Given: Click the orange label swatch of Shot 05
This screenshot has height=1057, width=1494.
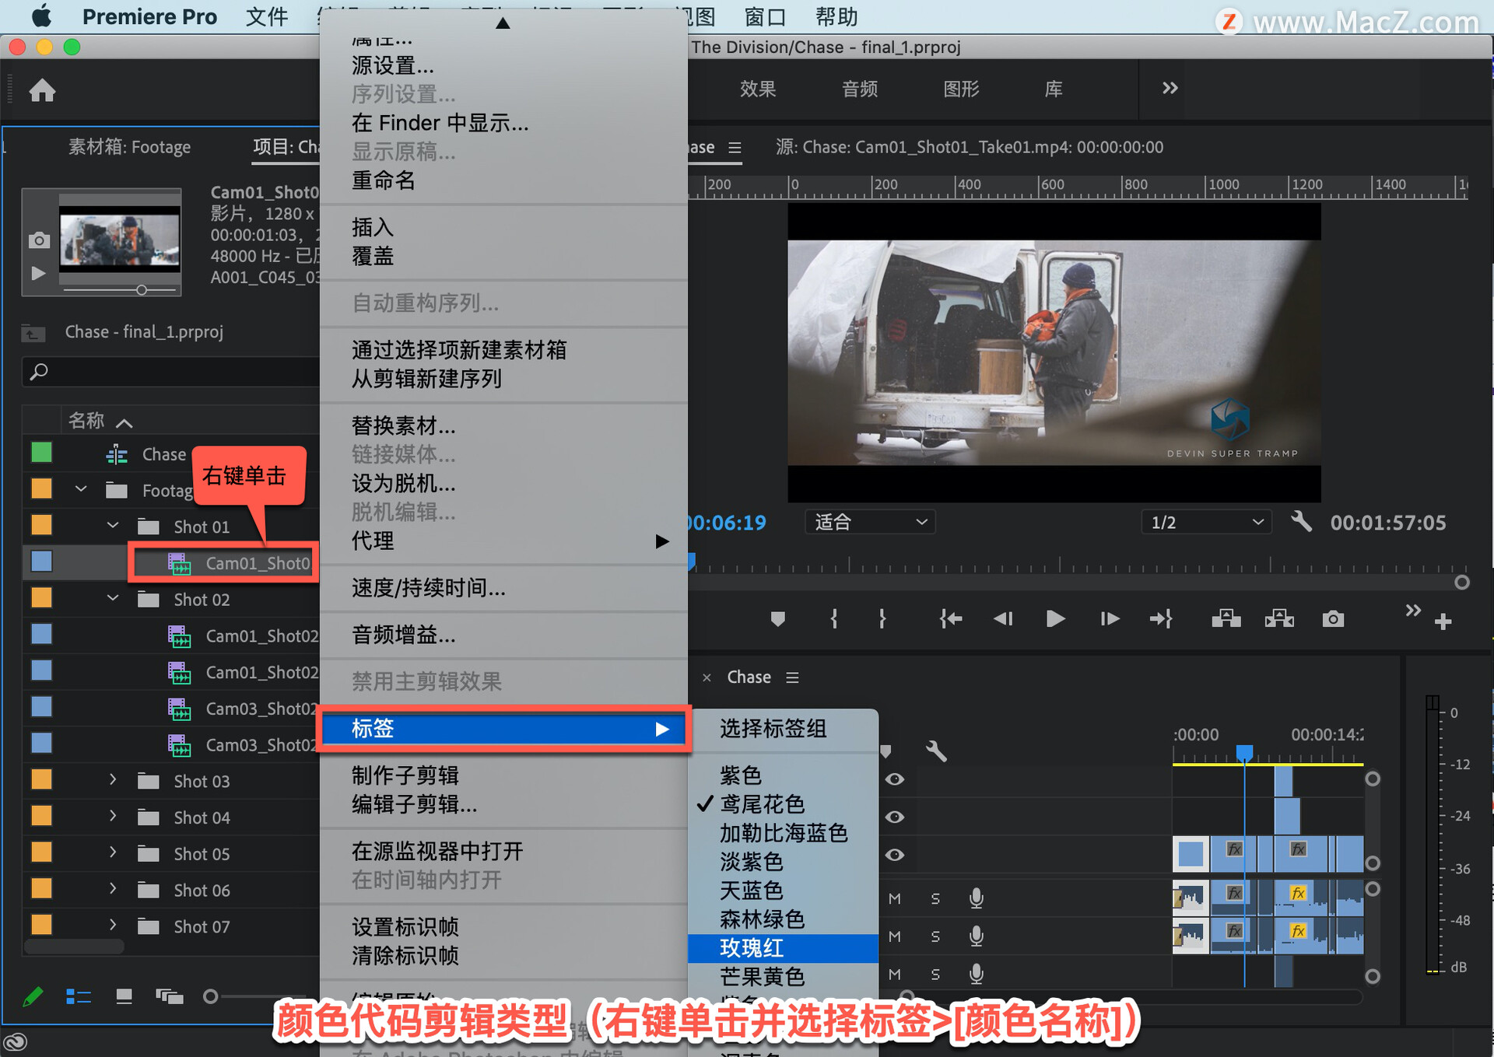Looking at the screenshot, I should [x=41, y=853].
